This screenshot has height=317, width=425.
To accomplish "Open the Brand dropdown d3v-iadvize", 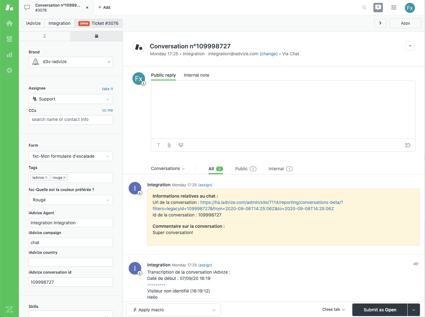I will point(71,62).
